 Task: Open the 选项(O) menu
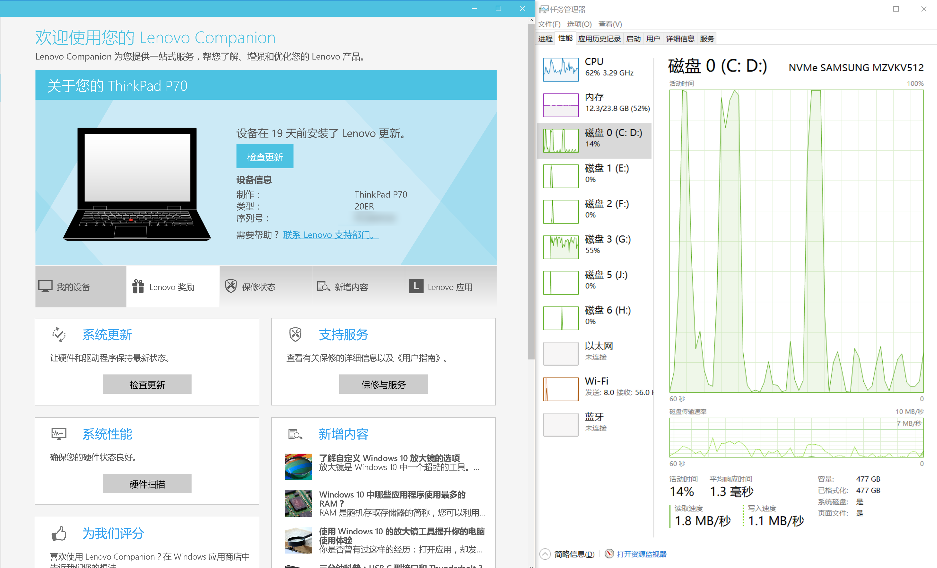point(579,24)
